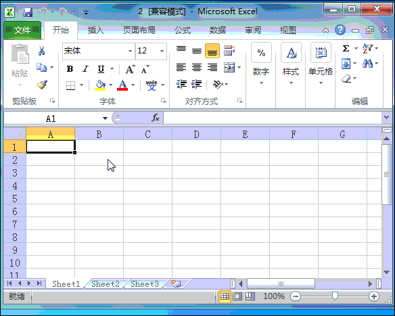
Task: Switch to Page Break Preview button
Action: tap(250, 296)
